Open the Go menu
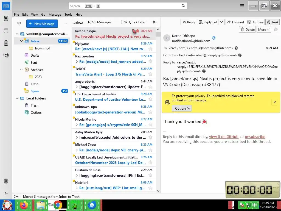 (x=43, y=15)
